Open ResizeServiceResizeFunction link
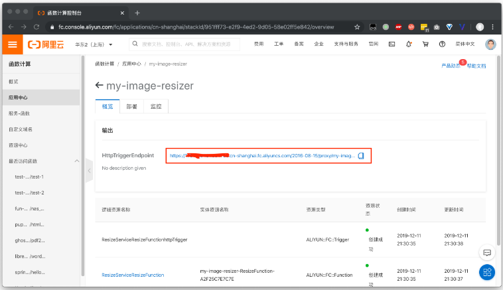The height and width of the screenshot is (290, 503). tap(133, 275)
